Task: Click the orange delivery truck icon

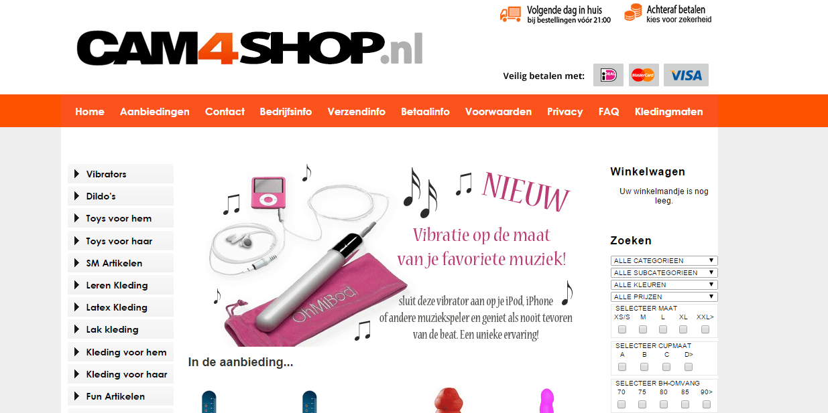Action: (510, 14)
